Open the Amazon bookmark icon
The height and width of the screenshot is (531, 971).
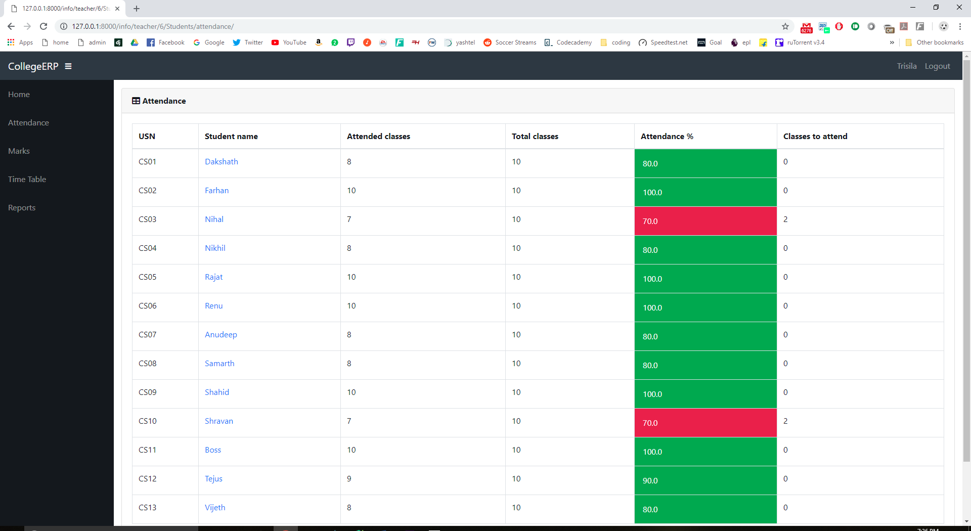pos(319,42)
